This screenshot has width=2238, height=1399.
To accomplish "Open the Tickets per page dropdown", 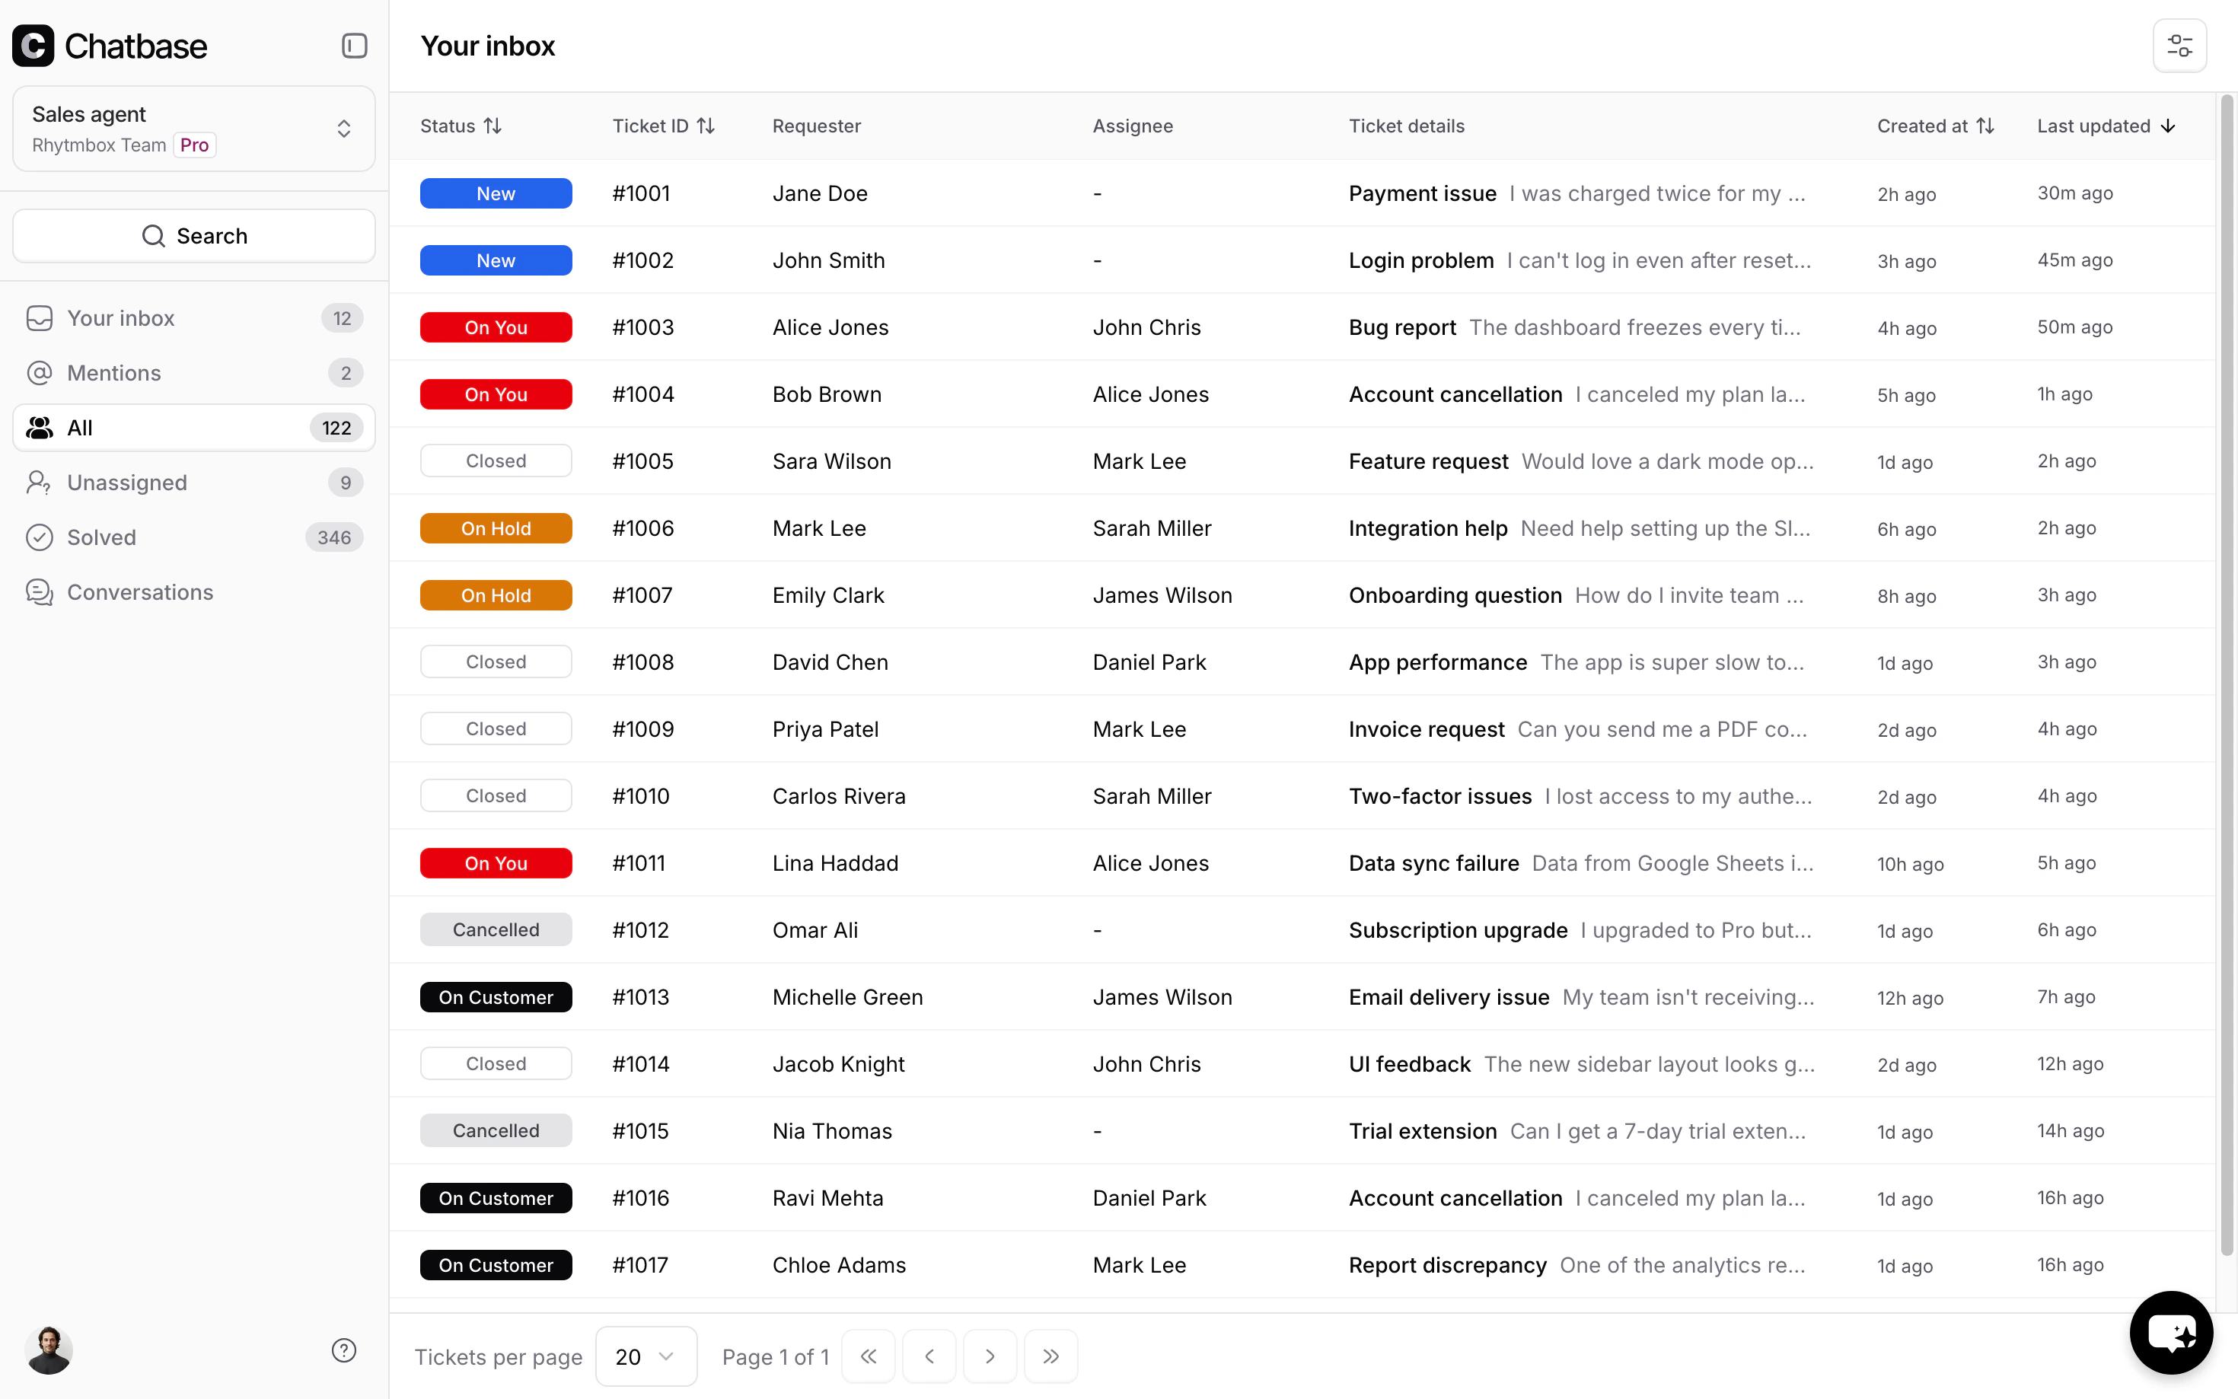I will [646, 1356].
